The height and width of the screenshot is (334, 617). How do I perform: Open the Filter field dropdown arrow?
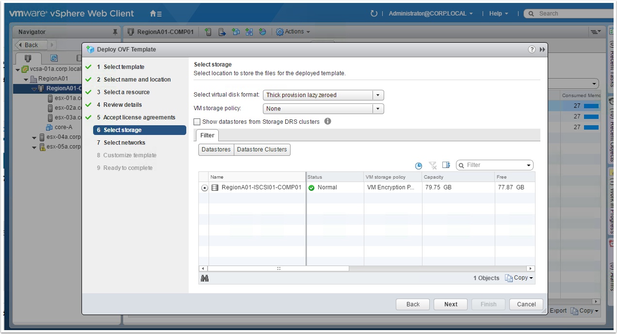coord(528,166)
